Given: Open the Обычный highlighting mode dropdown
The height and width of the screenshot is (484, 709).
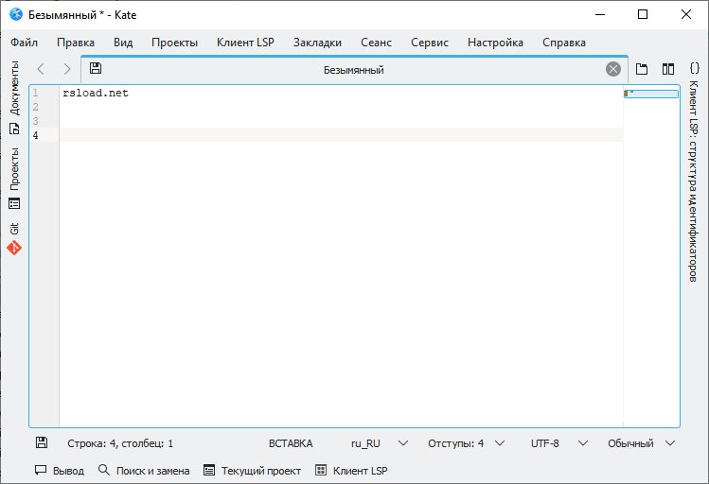Looking at the screenshot, I should (641, 443).
